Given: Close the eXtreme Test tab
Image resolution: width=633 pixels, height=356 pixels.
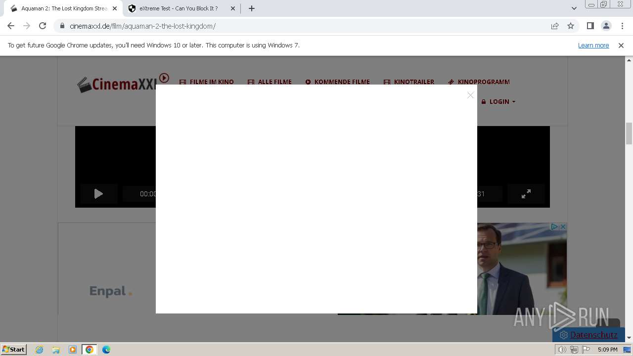Looking at the screenshot, I should point(233,8).
